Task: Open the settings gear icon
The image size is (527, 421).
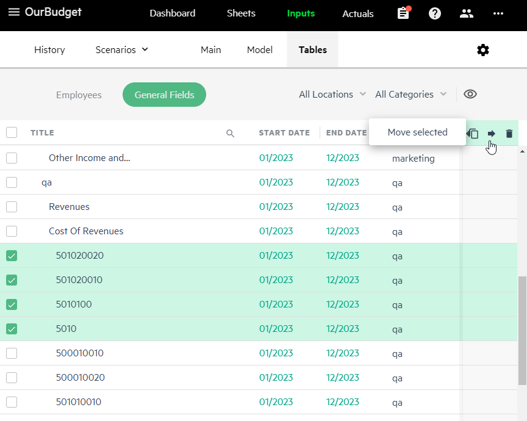Action: pyautogui.click(x=483, y=50)
